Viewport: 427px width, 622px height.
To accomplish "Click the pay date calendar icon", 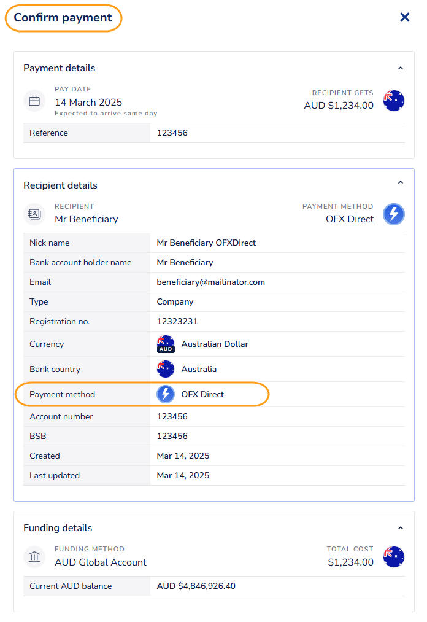I will [x=34, y=101].
